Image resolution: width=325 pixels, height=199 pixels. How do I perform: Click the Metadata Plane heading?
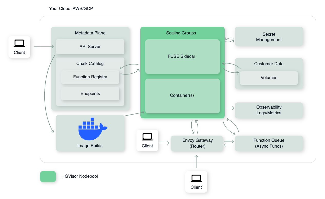pyautogui.click(x=90, y=33)
